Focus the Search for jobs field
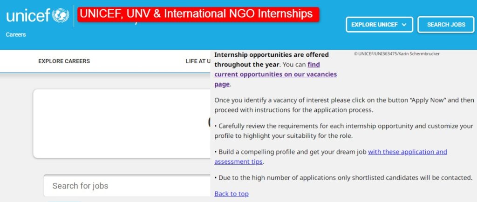Viewport: 477px width, 202px height. click(x=127, y=186)
